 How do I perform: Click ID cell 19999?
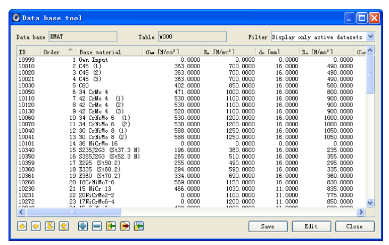point(27,60)
